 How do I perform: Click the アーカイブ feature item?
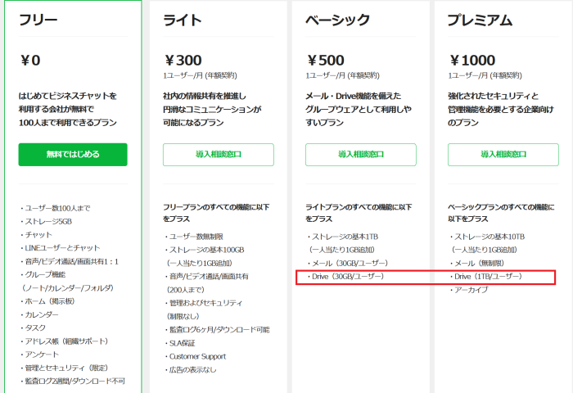point(469,290)
